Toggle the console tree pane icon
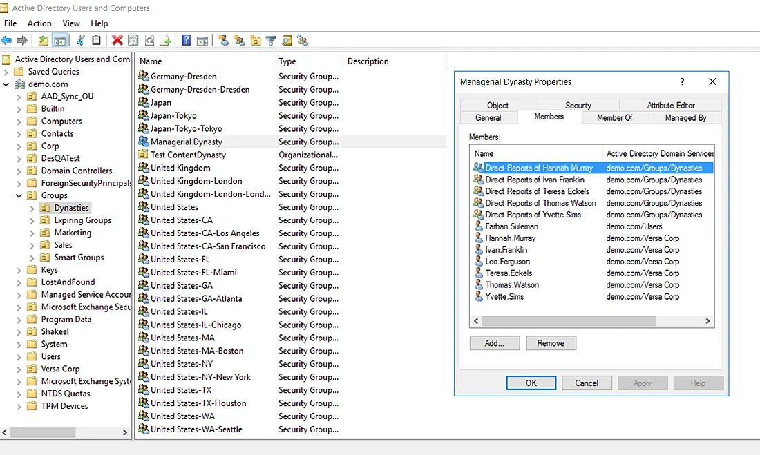The height and width of the screenshot is (455, 760). [59, 41]
